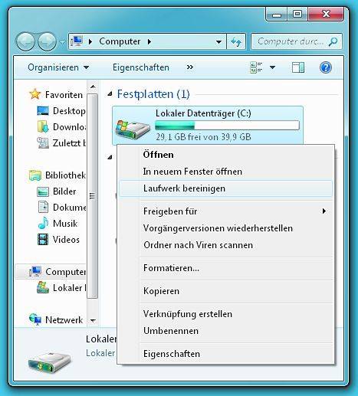358x396 pixels.
Task: Click the Bilder picture icon
Action: [43, 191]
